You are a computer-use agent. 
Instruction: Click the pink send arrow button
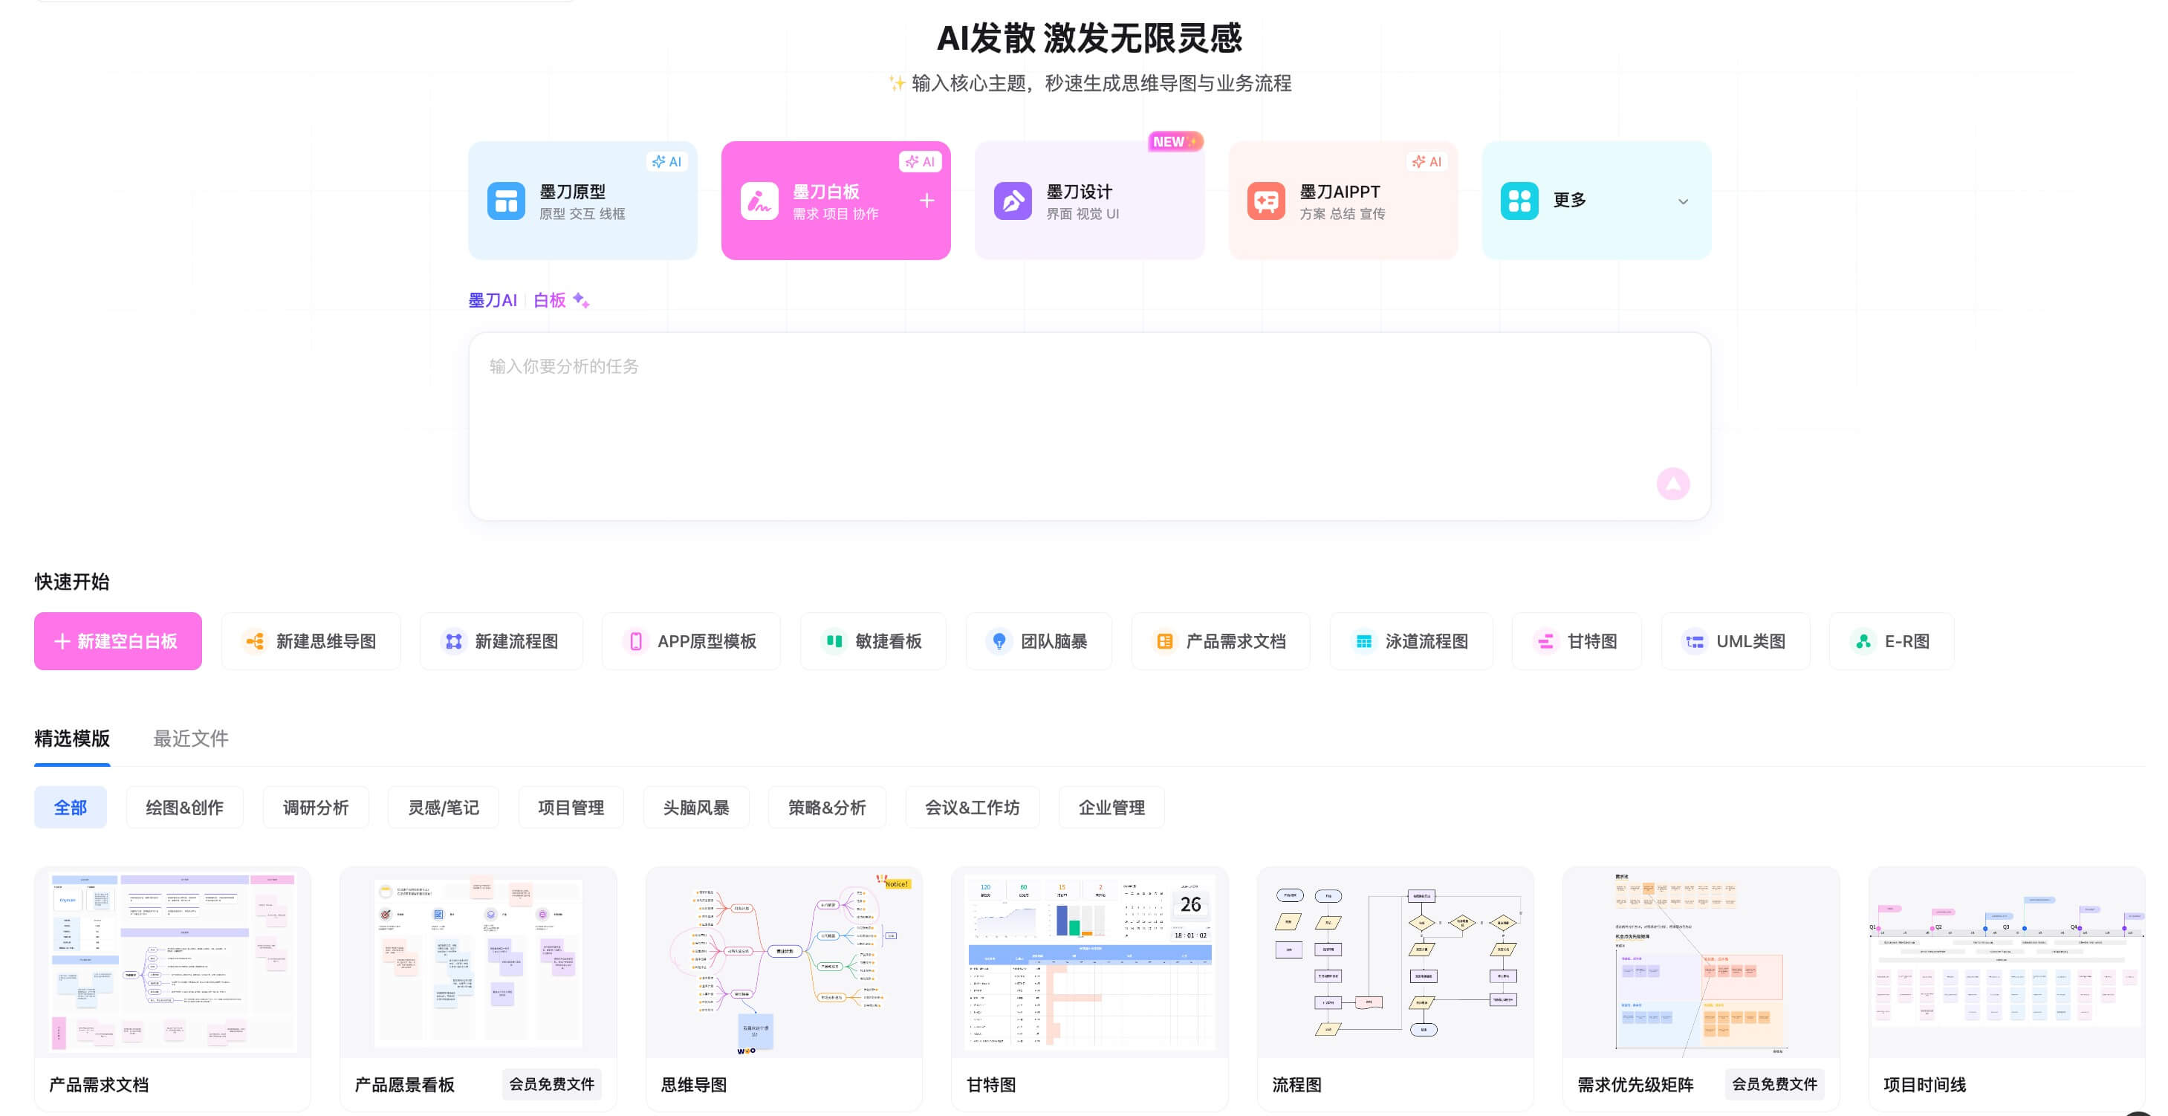[x=1673, y=484]
